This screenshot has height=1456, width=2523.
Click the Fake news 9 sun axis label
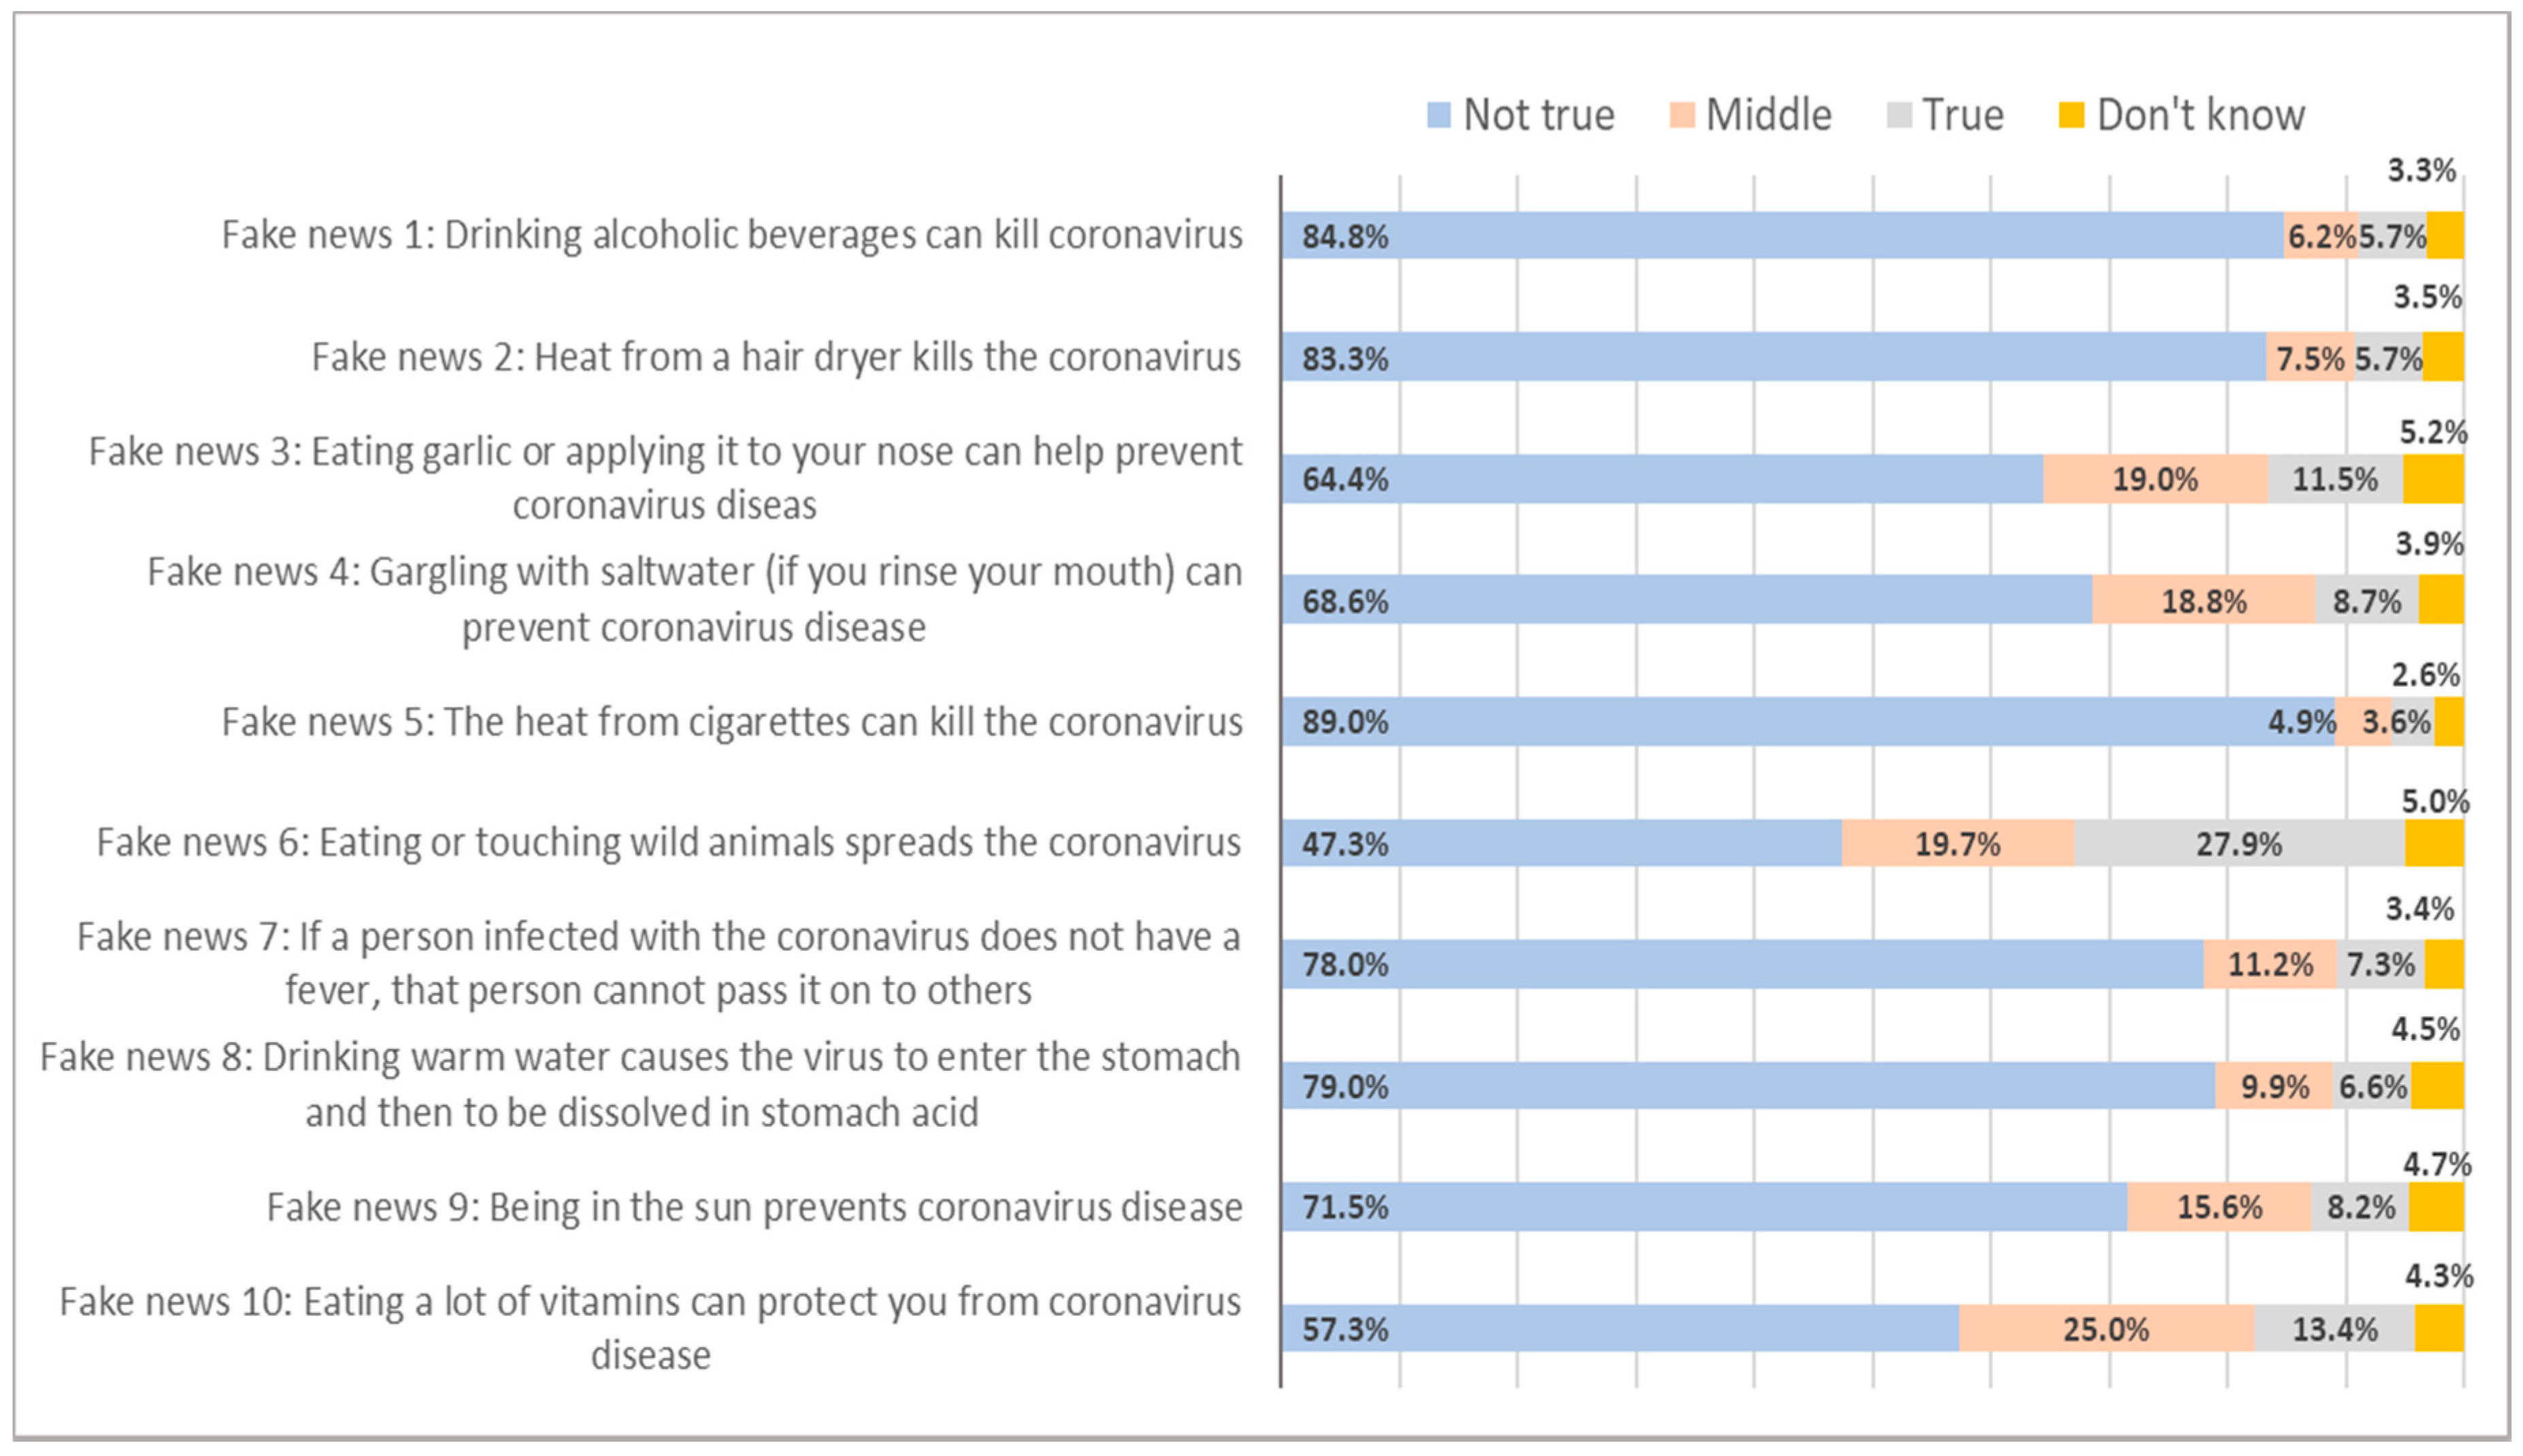click(754, 1208)
